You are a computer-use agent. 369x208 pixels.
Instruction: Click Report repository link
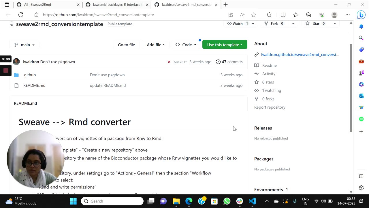pos(270,107)
